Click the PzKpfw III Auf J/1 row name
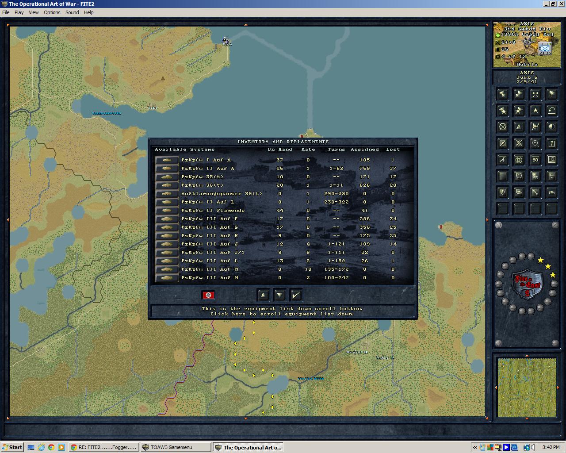The height and width of the screenshot is (453, 566). click(213, 253)
